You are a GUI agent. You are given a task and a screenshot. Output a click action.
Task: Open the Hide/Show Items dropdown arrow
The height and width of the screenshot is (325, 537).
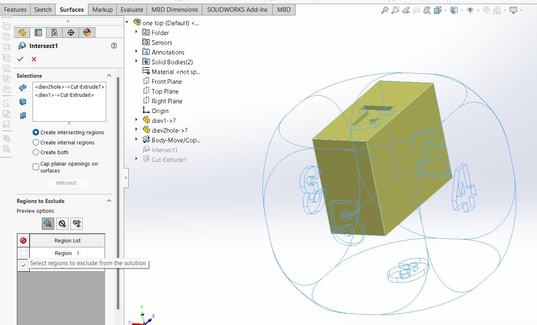point(478,10)
